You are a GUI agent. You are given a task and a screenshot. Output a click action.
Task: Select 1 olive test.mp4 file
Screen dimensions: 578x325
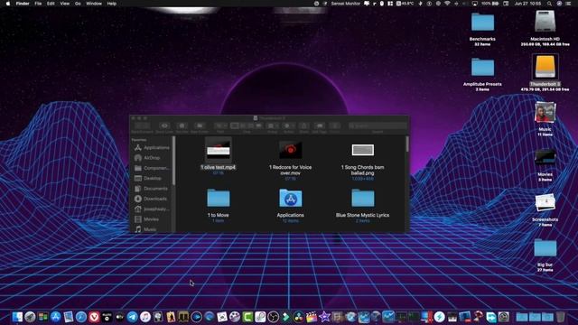click(x=218, y=150)
